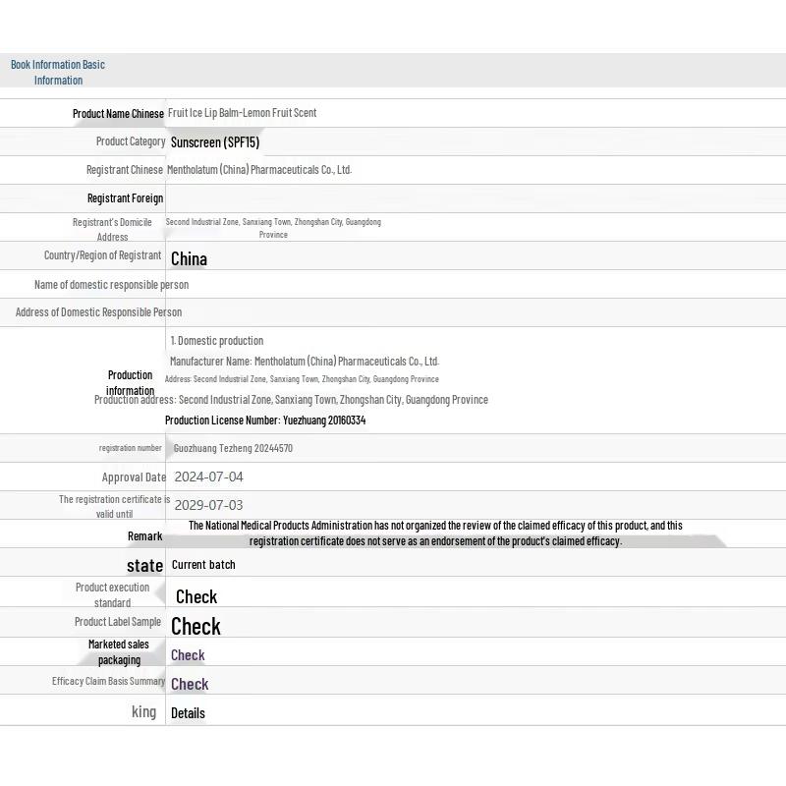
Task: Click Production License Number Yuezhuang 20160334
Action: click(265, 421)
